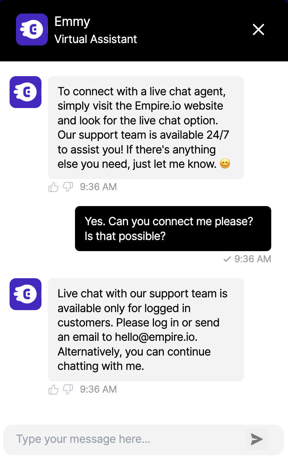Dislike the message about 24/7 support team
This screenshot has width=288, height=456.
(68, 187)
